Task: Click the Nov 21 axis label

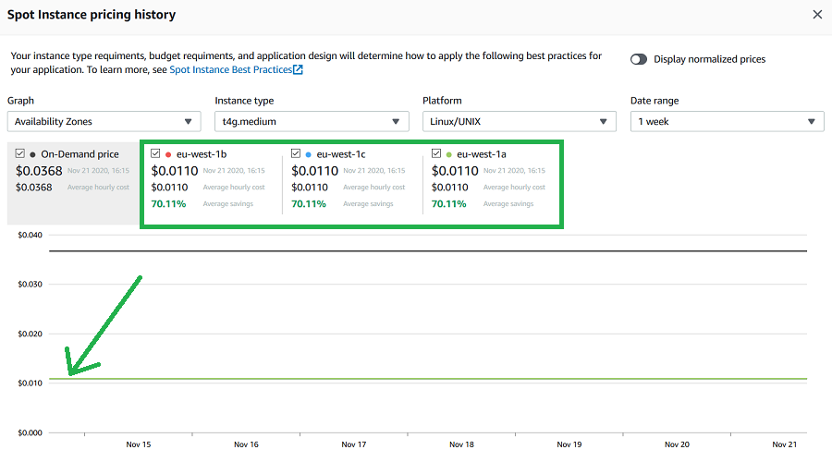Action: click(784, 444)
